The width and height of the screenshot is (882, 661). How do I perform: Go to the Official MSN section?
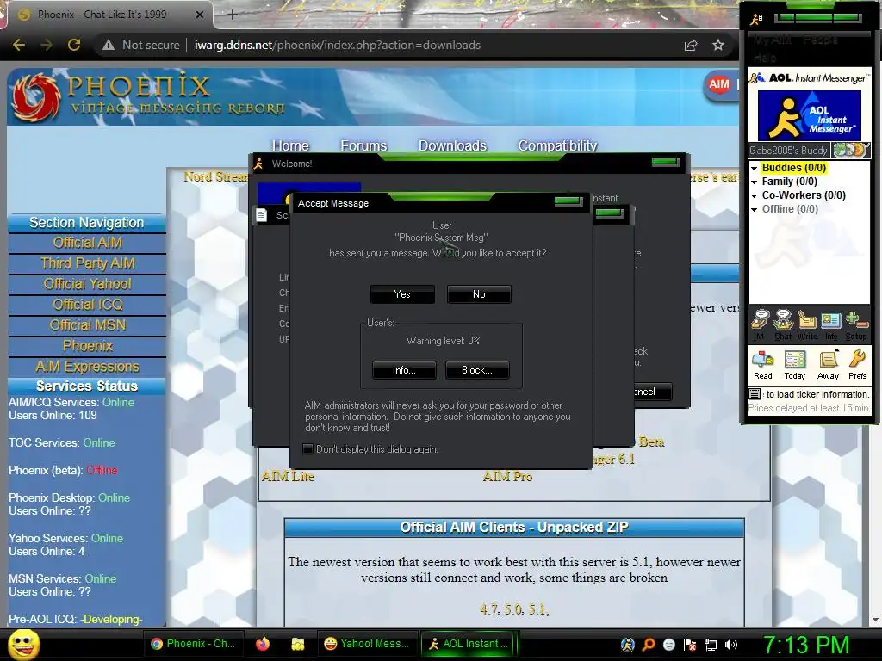87,325
